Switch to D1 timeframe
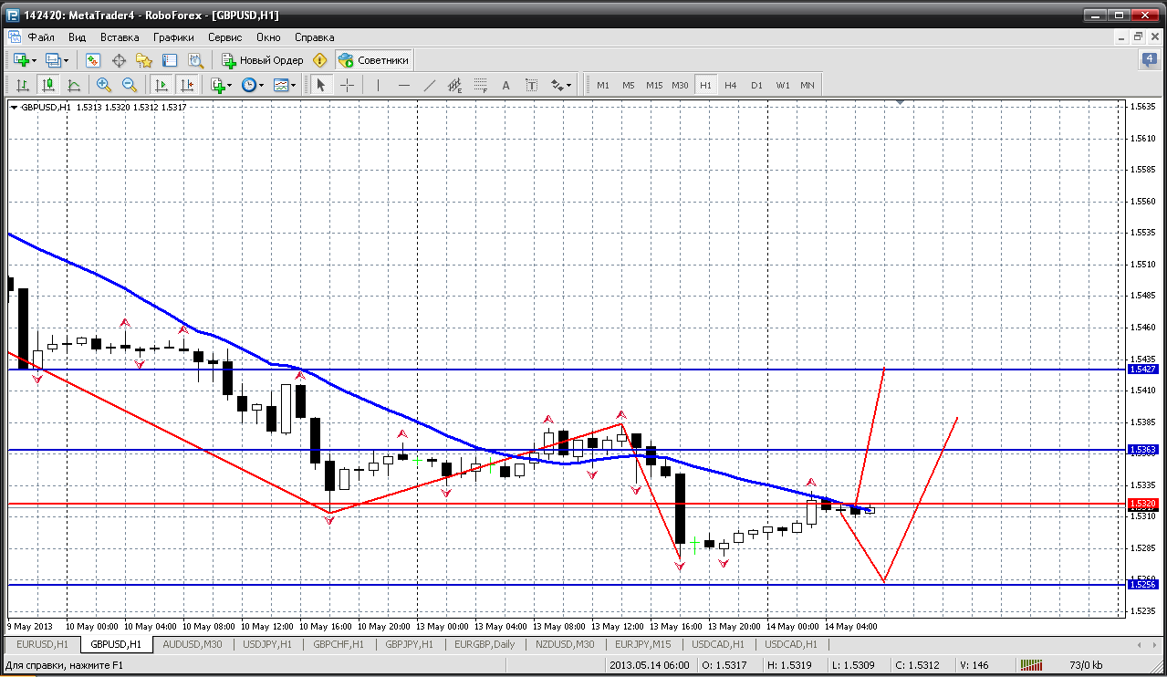The width and height of the screenshot is (1167, 677). point(756,85)
